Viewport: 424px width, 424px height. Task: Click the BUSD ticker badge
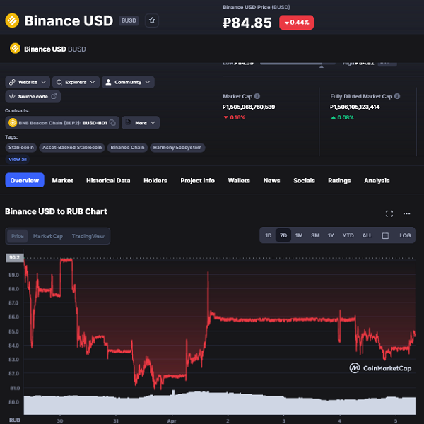tap(129, 20)
